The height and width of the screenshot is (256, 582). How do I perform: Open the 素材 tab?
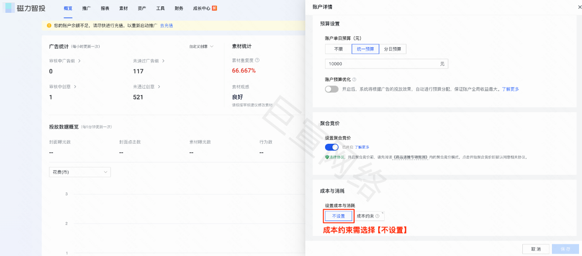(124, 8)
